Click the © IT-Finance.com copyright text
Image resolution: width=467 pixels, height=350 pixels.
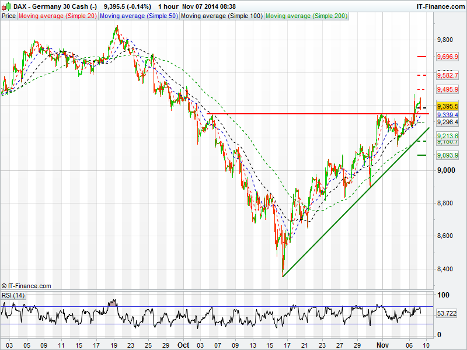point(26,286)
